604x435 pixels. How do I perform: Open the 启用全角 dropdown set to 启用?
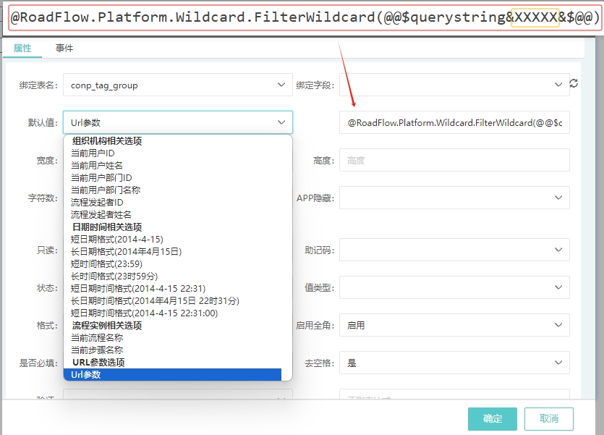[454, 325]
